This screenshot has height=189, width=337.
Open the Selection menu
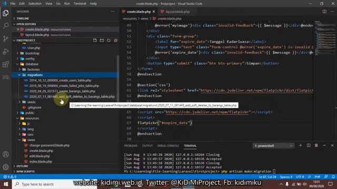pos(35,4)
